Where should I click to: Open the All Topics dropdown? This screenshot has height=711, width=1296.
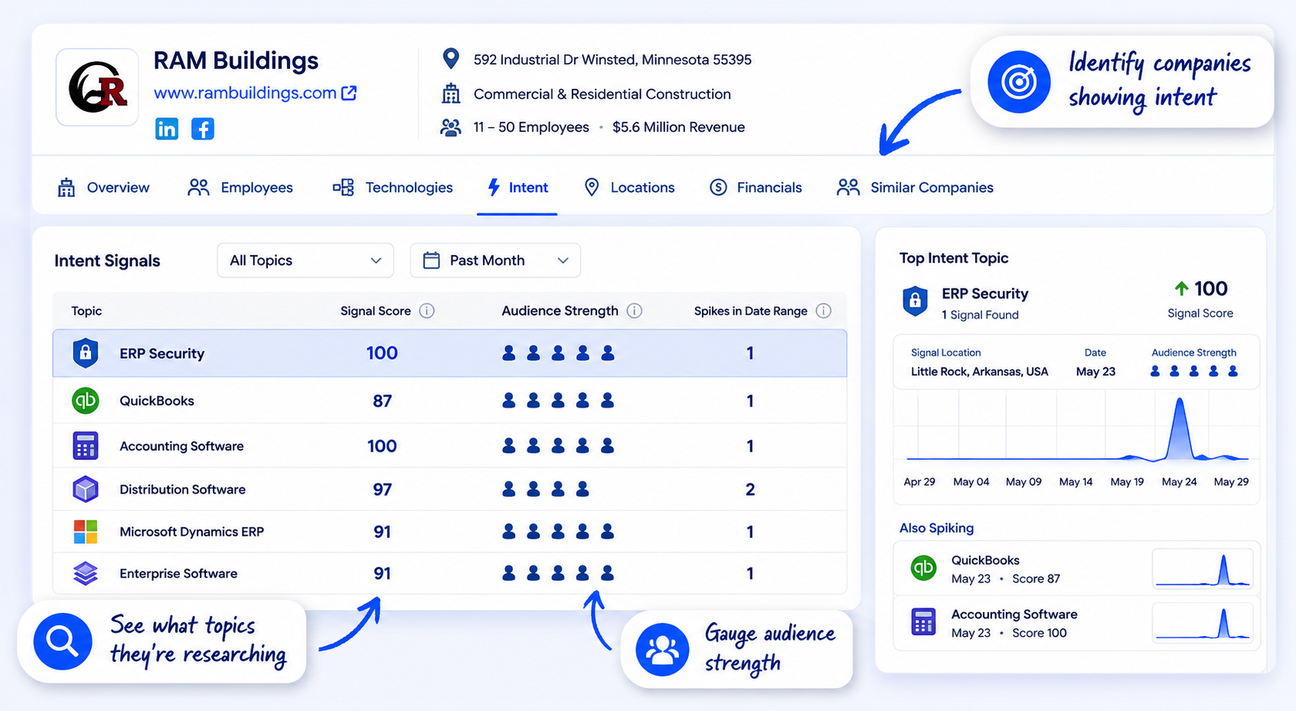[305, 260]
